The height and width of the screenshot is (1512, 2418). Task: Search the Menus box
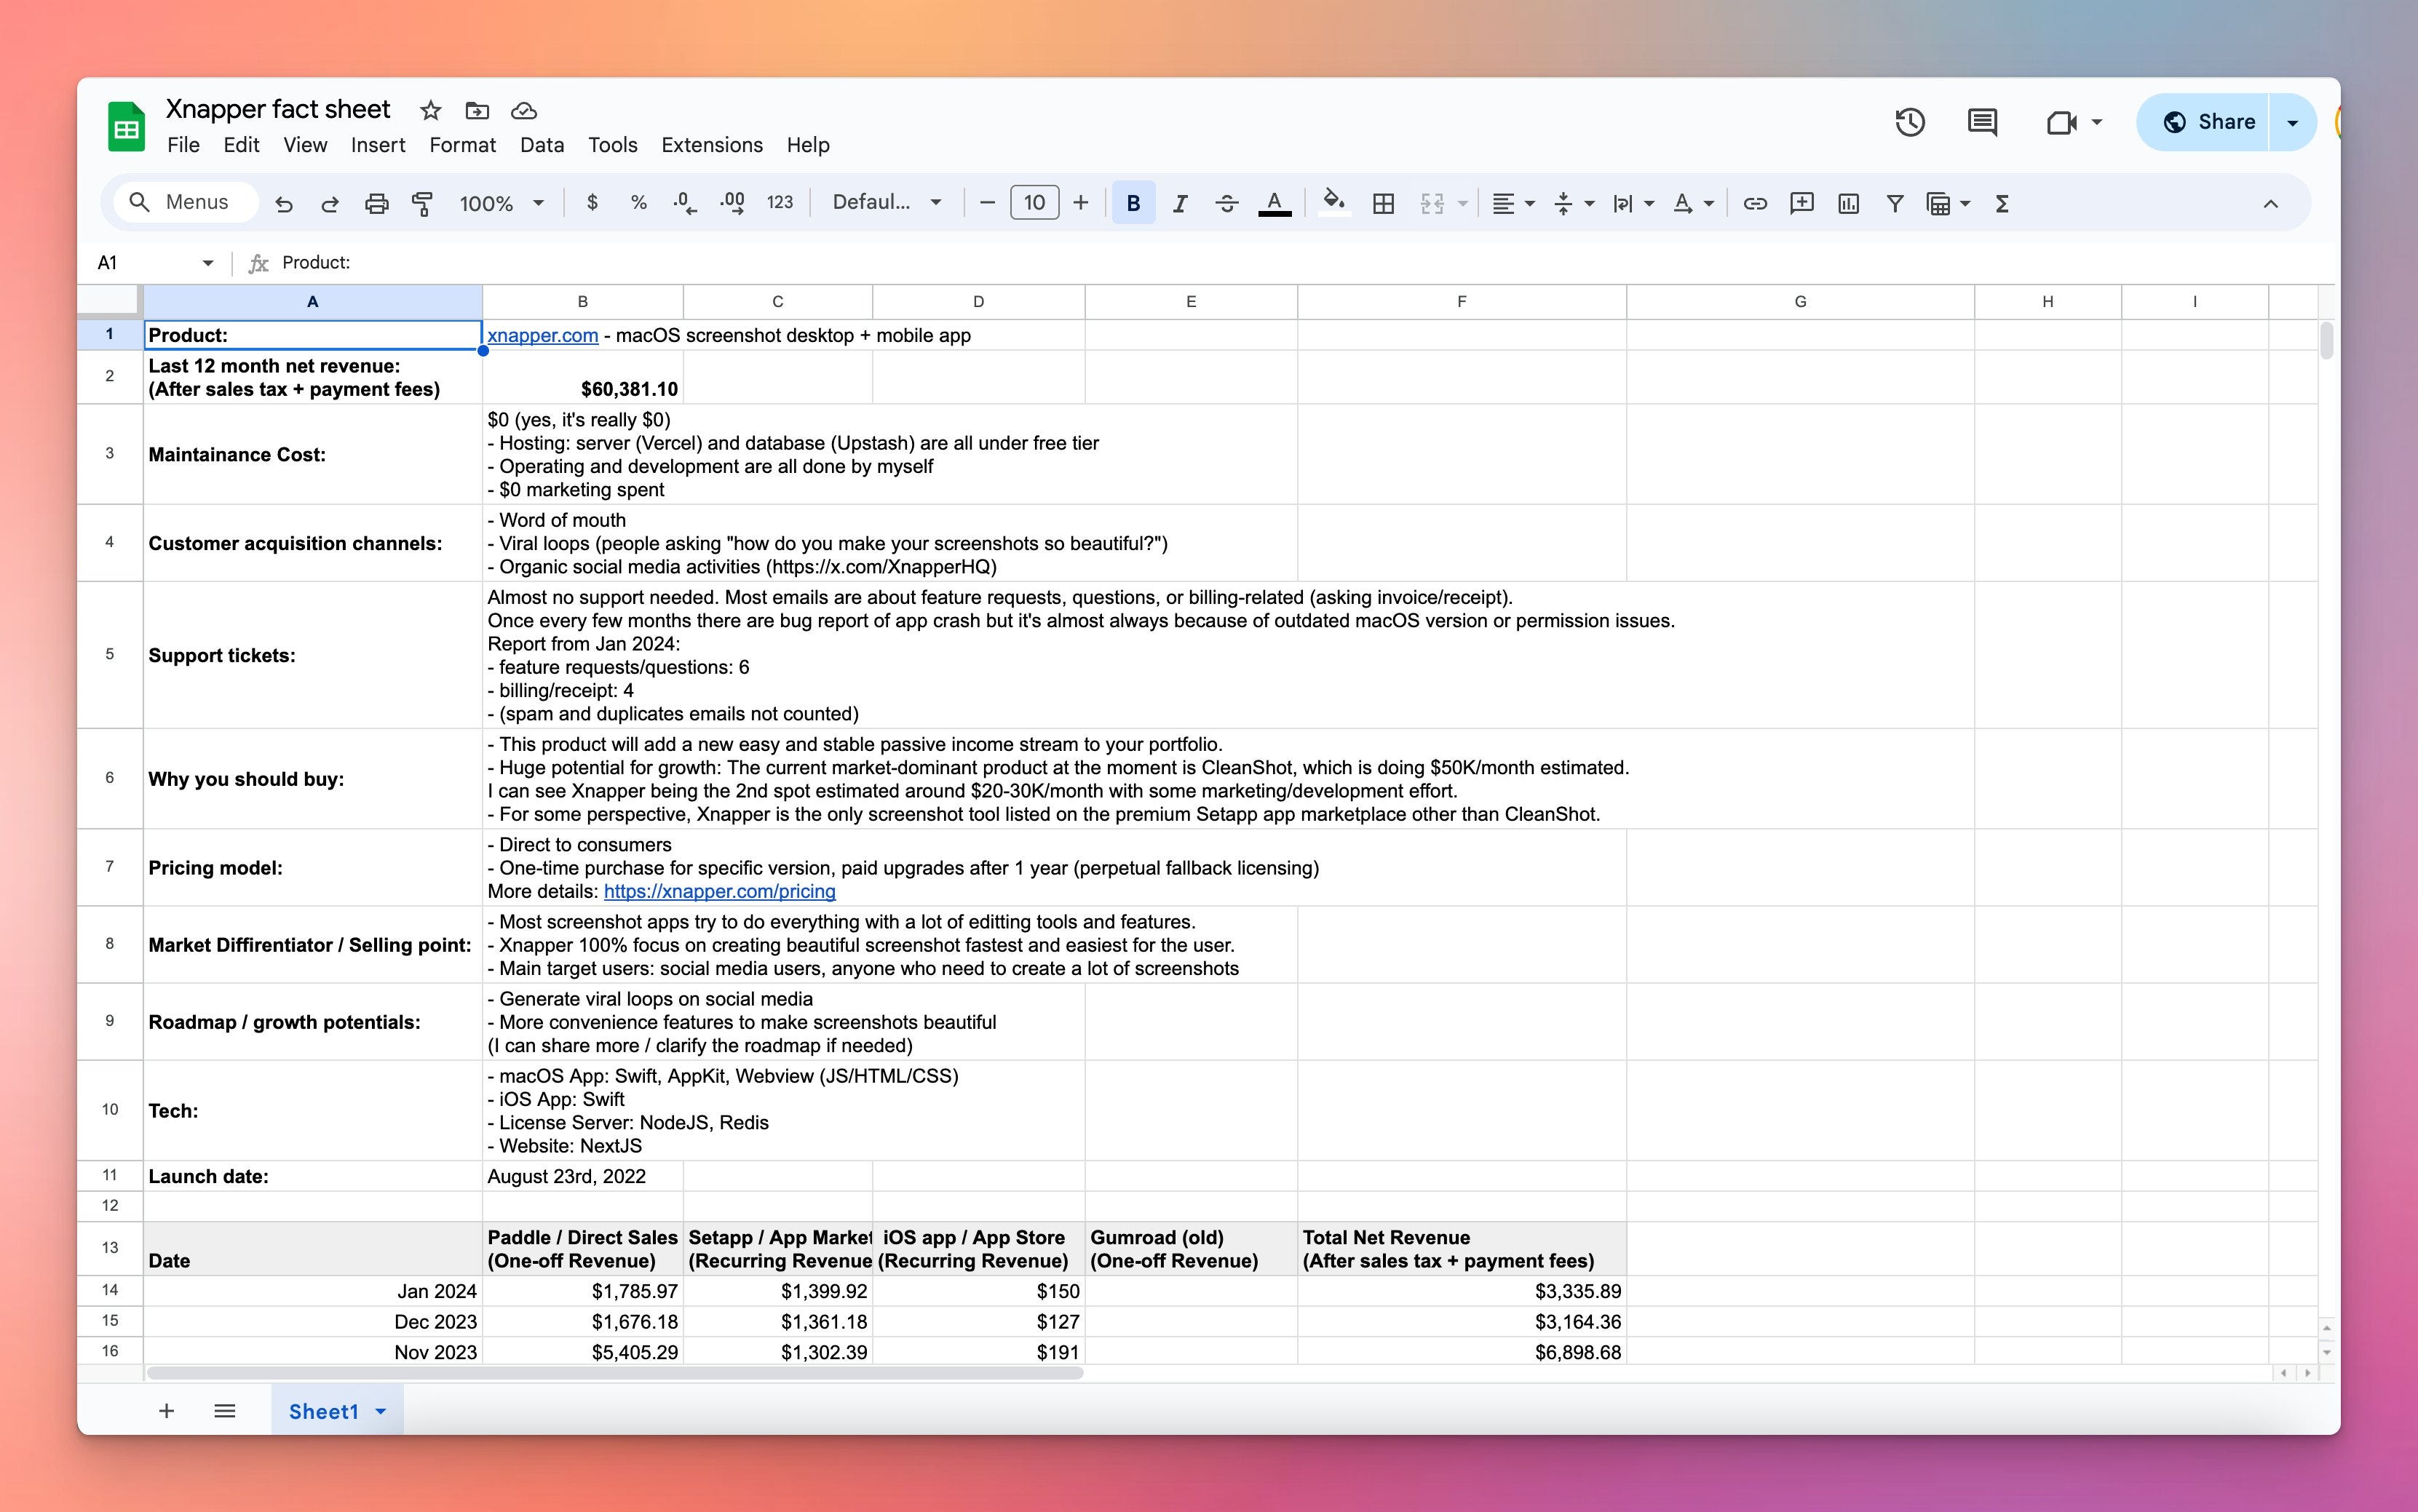(x=185, y=202)
